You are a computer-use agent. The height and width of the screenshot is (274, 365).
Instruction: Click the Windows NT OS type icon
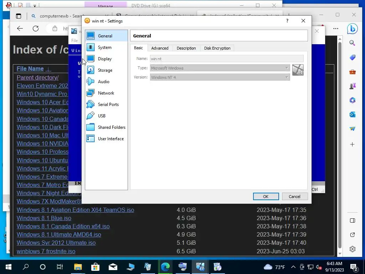click(298, 70)
